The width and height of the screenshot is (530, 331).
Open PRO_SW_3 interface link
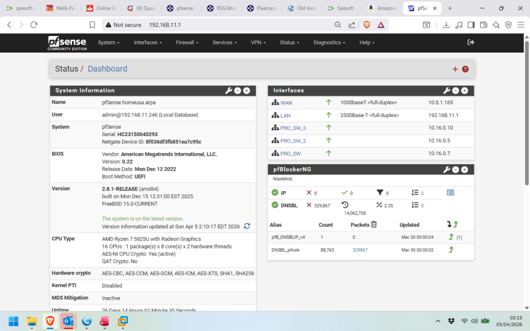point(293,128)
